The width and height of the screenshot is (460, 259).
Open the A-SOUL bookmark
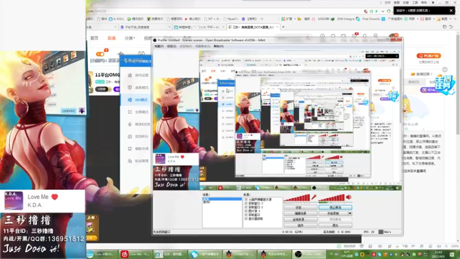116,19
